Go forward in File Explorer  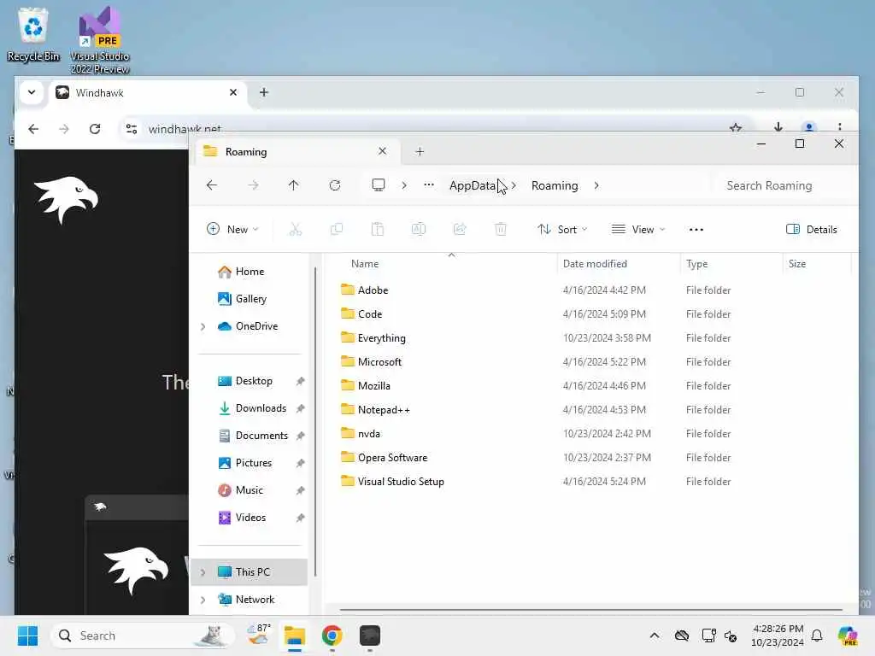(253, 185)
